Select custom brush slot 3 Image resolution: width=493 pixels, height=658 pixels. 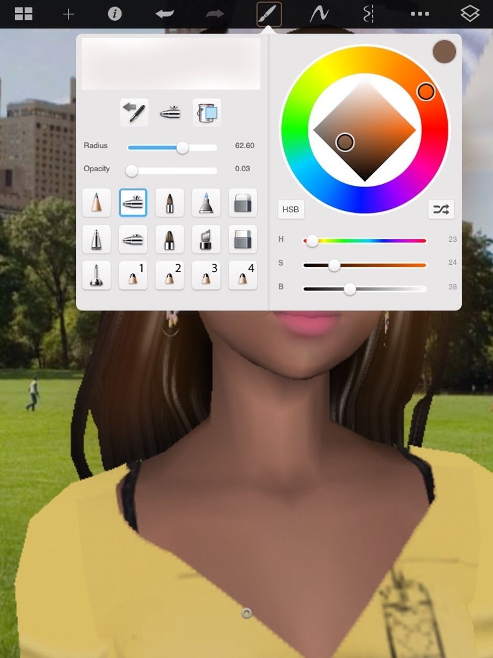pyautogui.click(x=206, y=275)
